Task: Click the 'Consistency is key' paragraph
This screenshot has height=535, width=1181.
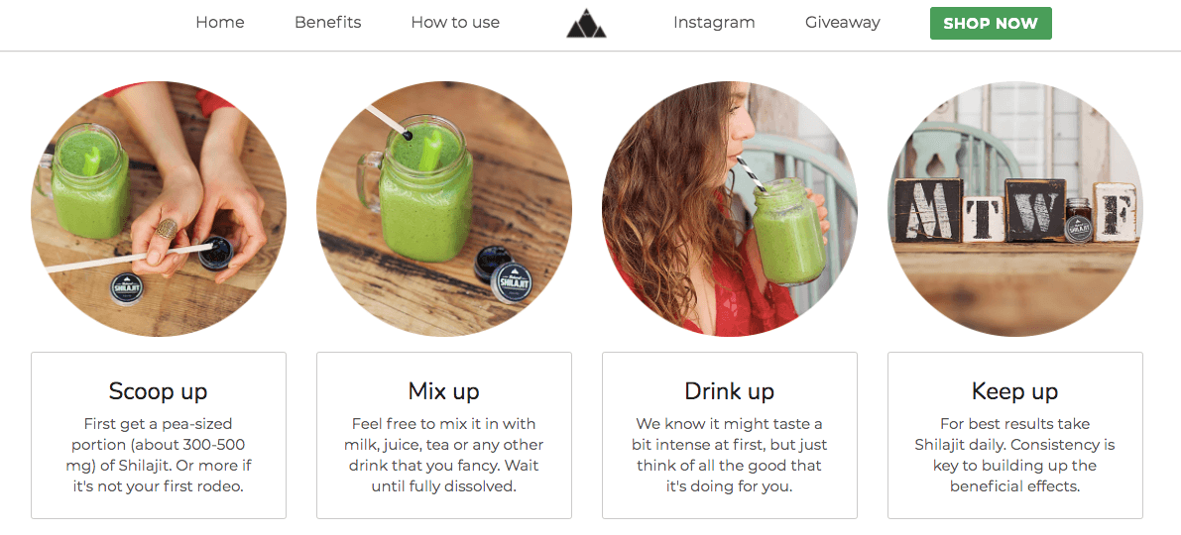Action: pyautogui.click(x=1014, y=455)
